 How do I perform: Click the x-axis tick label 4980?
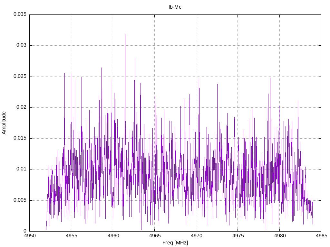[280, 236]
